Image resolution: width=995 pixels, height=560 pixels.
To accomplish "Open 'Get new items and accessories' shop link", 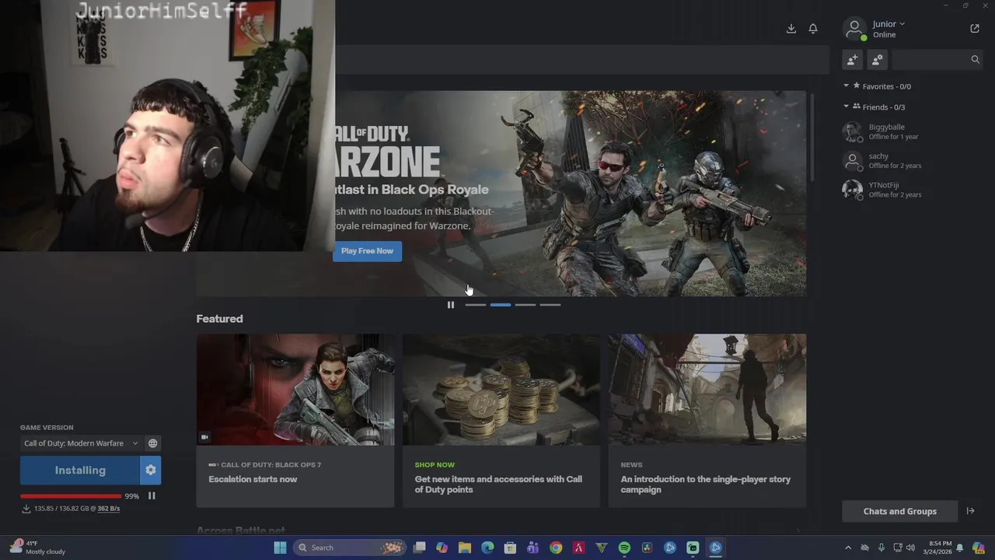I will click(x=498, y=485).
